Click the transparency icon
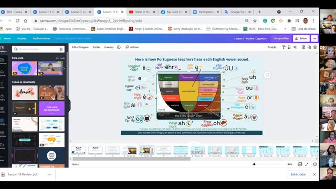Viewport: 336px width, 189px height. (x=289, y=47)
